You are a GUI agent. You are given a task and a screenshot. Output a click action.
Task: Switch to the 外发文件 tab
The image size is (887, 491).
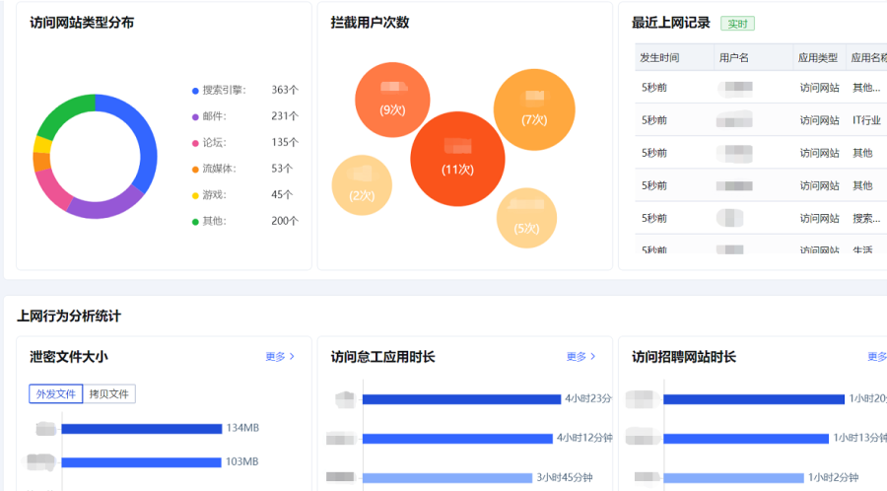pyautogui.click(x=56, y=394)
